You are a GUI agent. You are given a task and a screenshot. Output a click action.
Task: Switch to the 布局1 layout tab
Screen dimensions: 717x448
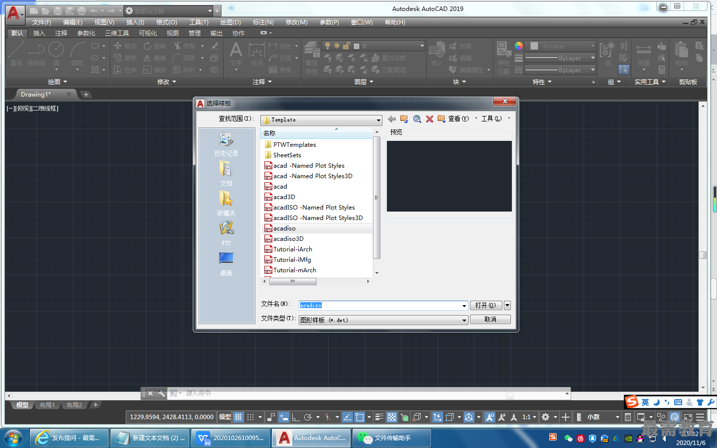[x=47, y=405]
